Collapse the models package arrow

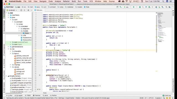19,31
